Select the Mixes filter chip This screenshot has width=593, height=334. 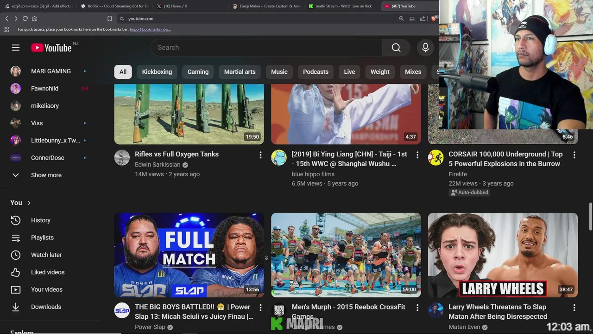point(413,72)
